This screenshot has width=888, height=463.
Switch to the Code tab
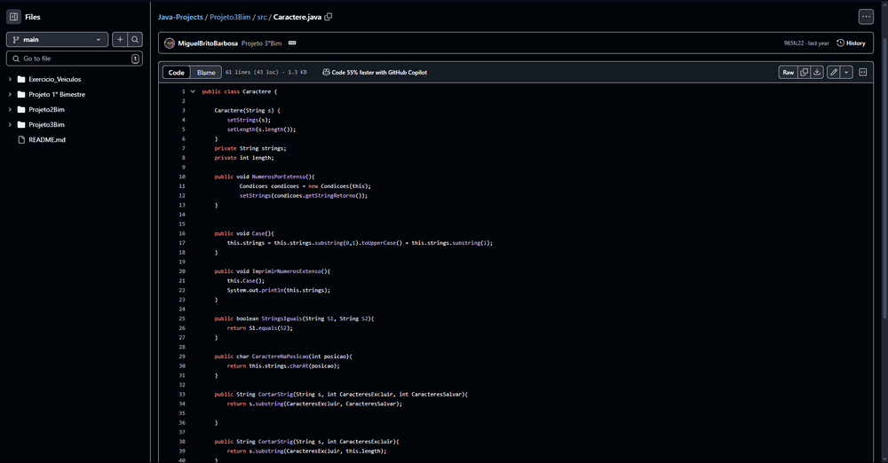[x=176, y=73]
